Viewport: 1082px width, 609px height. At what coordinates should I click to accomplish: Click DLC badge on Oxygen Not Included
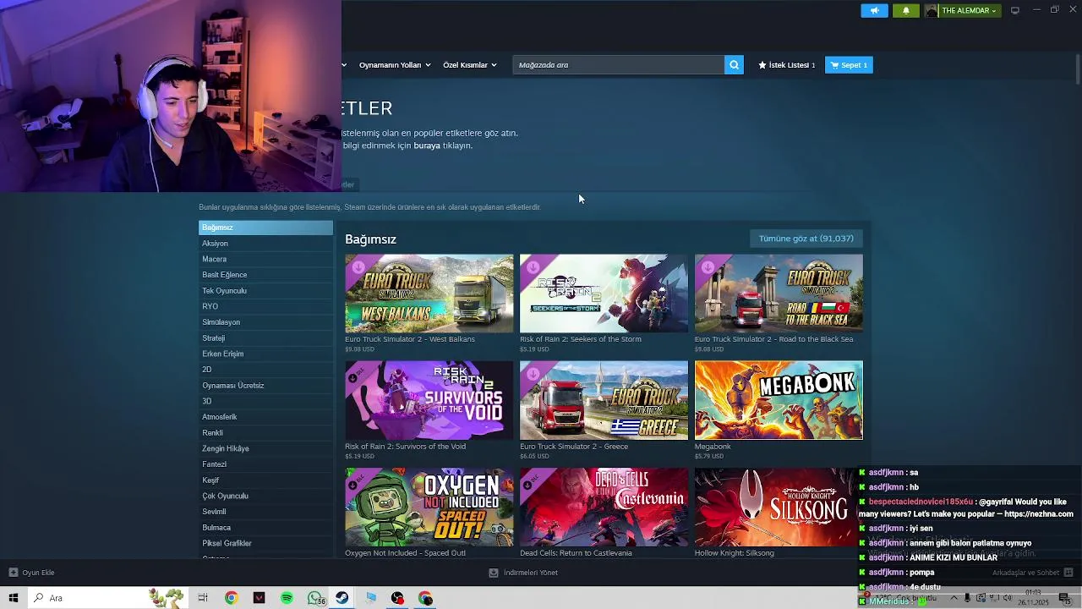point(358,481)
